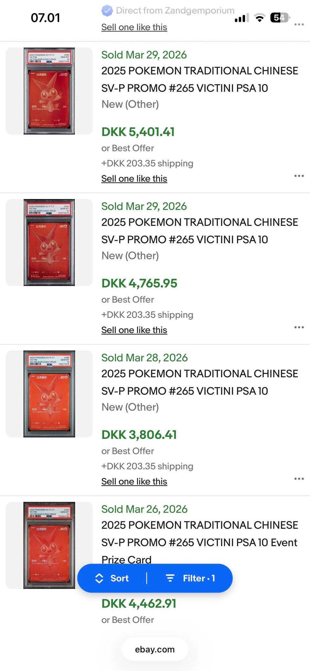The image size is (310, 671).
Task: Open more options for the DKK 3,806.41 listing
Action: pyautogui.click(x=299, y=479)
